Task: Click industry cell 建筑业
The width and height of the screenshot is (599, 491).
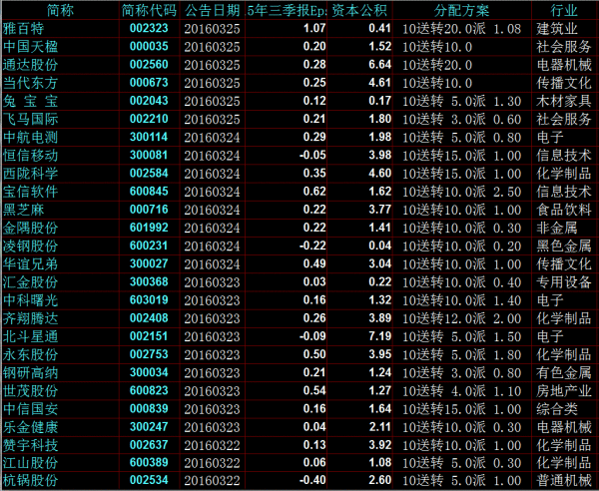Action: [557, 29]
